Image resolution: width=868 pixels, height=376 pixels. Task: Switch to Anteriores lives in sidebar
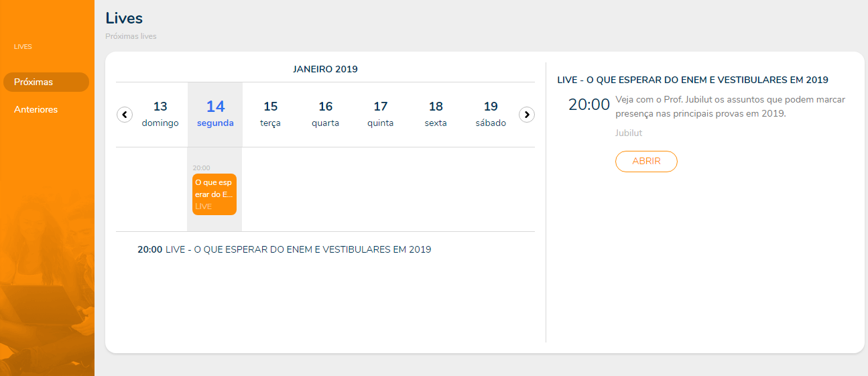click(36, 109)
